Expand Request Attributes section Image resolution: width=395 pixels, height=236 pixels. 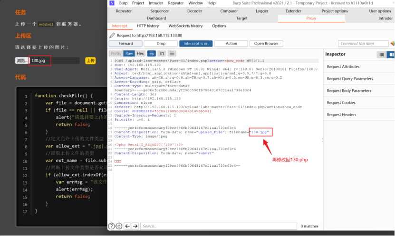[359, 66]
